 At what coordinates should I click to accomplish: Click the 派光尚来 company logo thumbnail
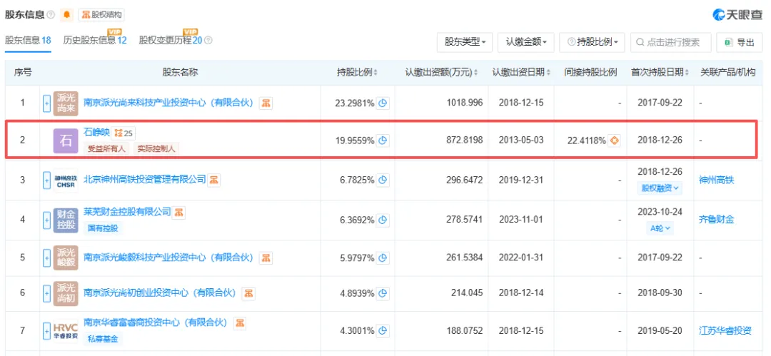tap(66, 103)
